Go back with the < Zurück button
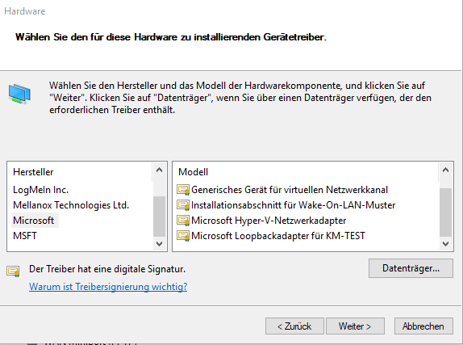This screenshot has height=345, width=463. pyautogui.click(x=294, y=326)
